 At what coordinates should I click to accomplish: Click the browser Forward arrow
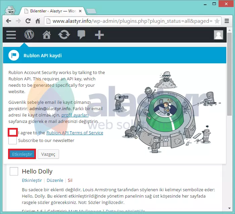(18, 21)
